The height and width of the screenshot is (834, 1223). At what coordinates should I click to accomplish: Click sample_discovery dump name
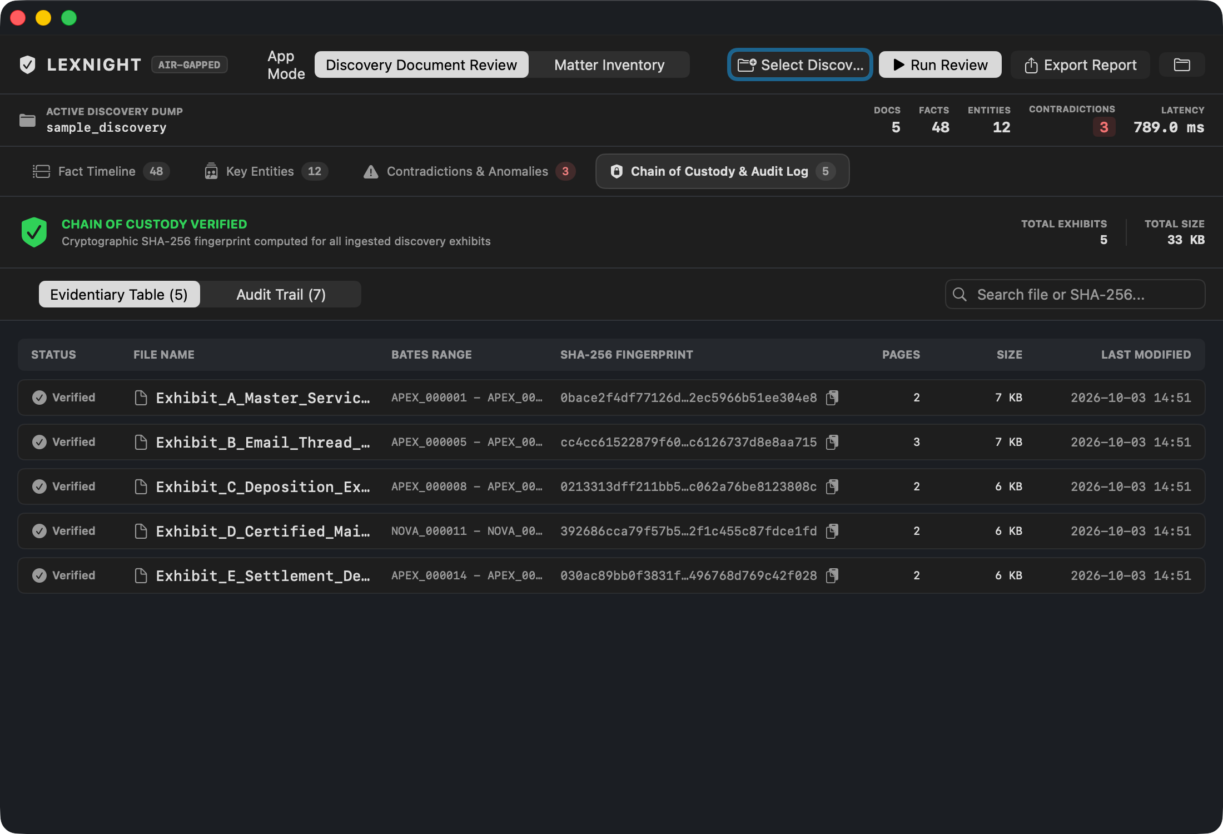coord(106,127)
